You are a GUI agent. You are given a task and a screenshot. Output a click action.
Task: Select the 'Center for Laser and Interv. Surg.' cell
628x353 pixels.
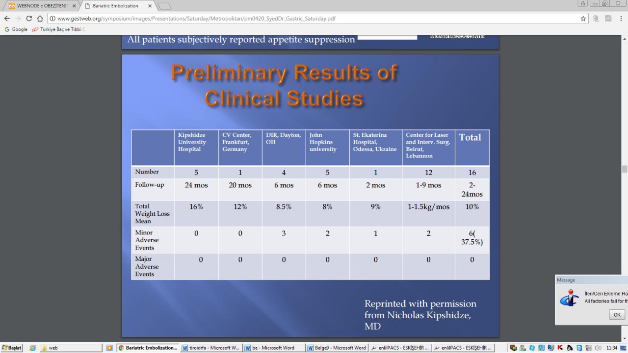(x=428, y=148)
